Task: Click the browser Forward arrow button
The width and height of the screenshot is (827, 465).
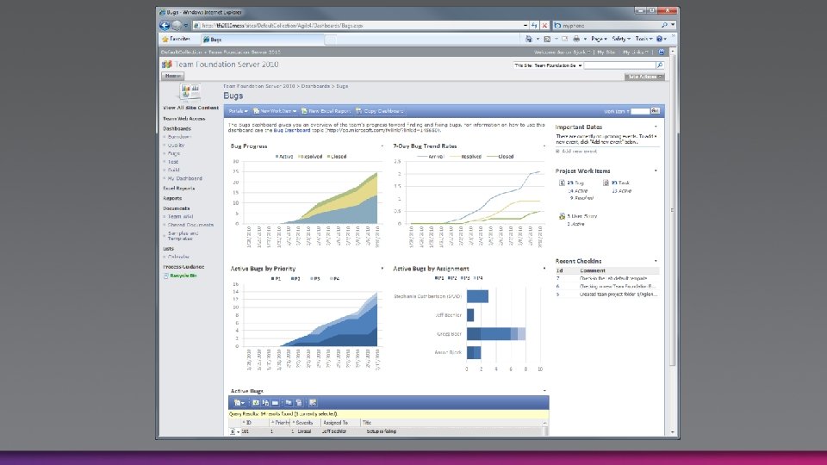Action: pyautogui.click(x=177, y=25)
